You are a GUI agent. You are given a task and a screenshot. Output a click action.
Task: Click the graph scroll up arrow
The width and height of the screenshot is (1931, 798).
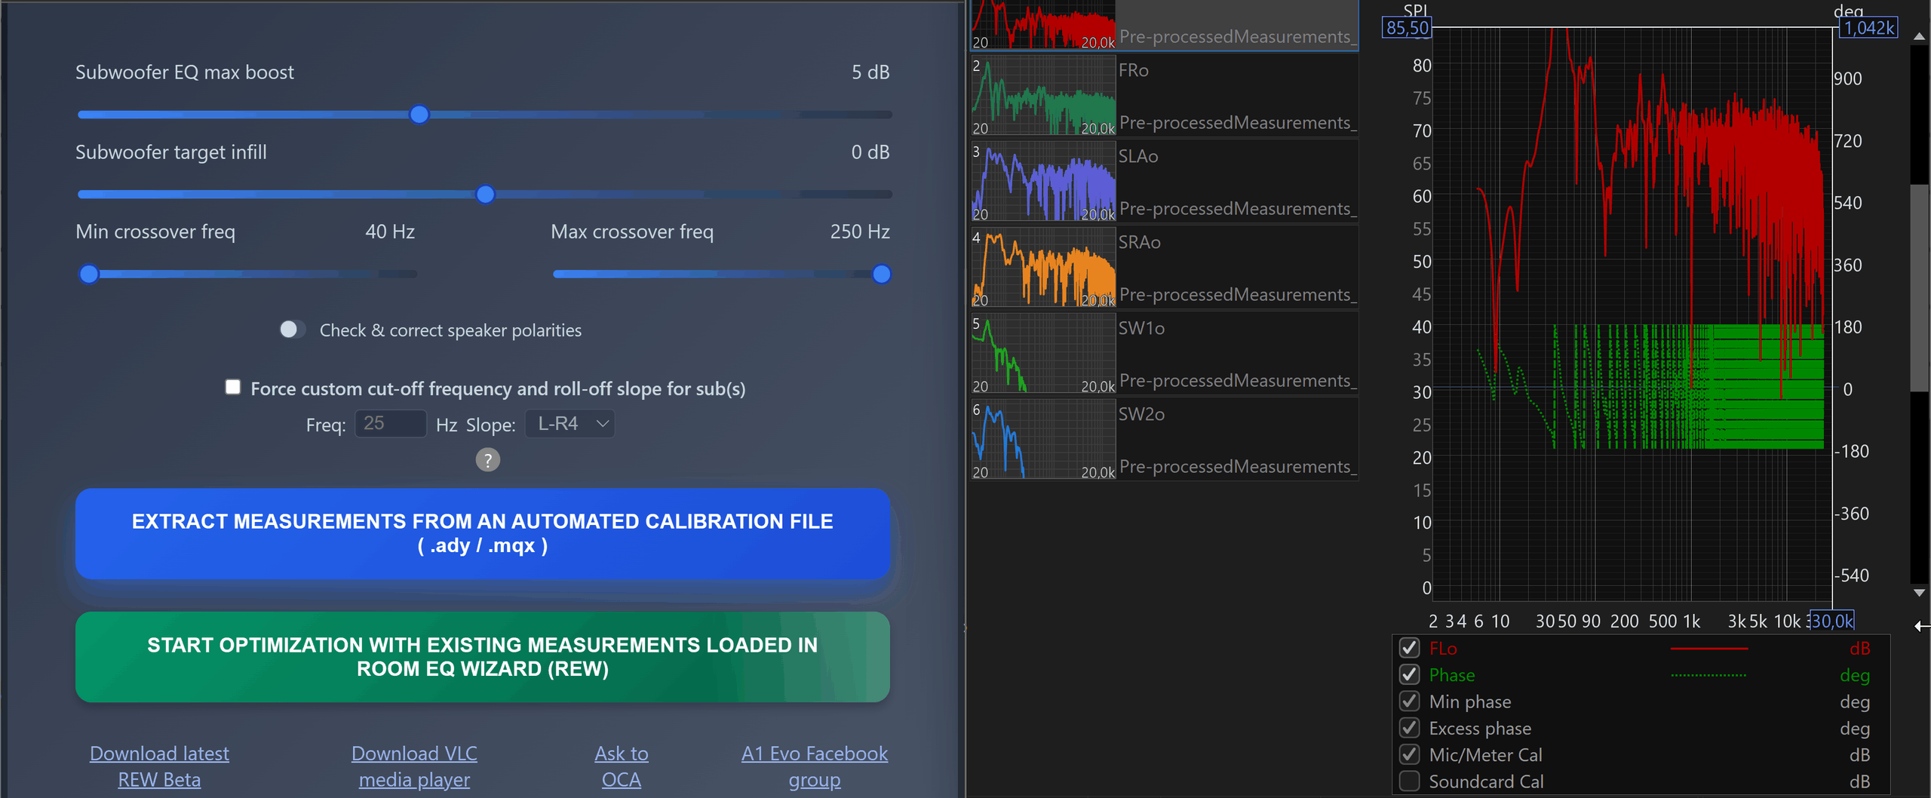(x=1919, y=36)
